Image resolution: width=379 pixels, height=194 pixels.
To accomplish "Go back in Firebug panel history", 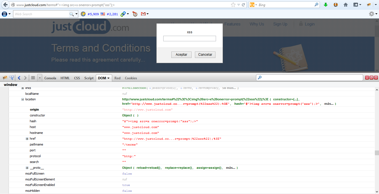I will click(x=19, y=78).
